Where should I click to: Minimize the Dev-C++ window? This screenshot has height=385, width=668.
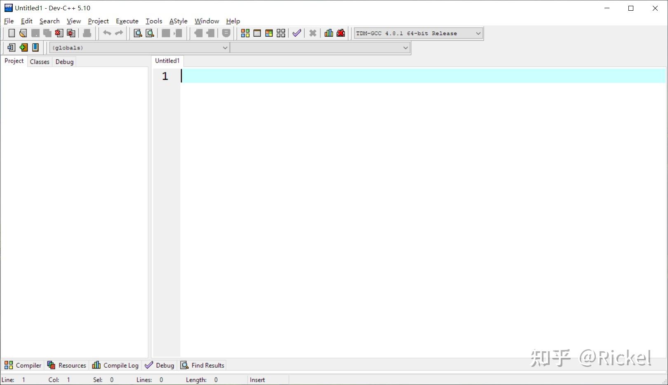607,8
